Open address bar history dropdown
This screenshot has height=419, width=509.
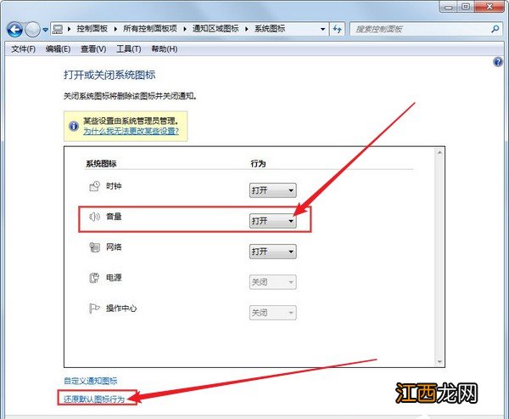point(322,29)
